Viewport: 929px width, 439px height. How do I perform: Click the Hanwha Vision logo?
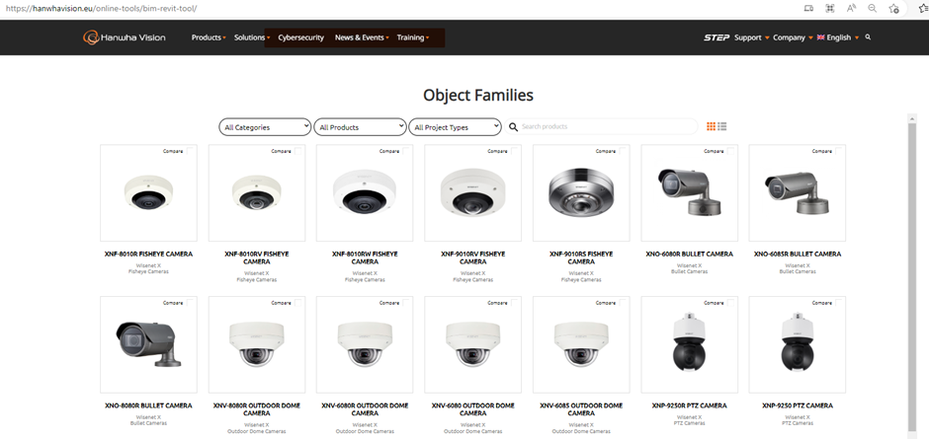[124, 37]
